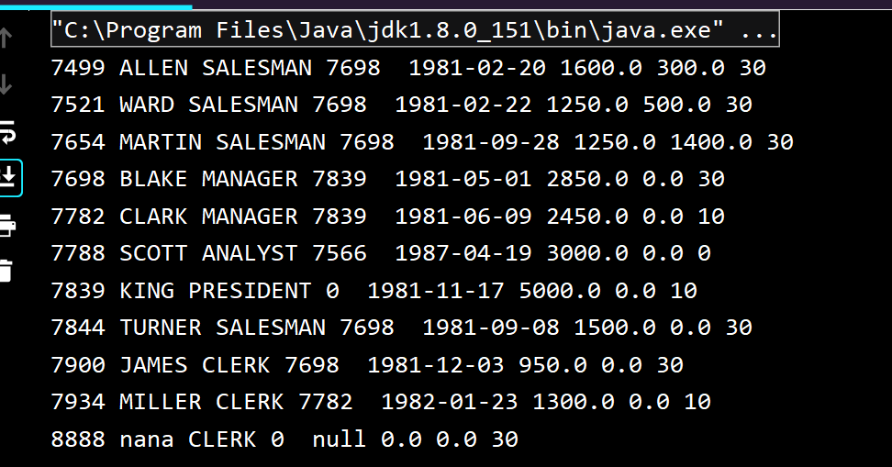
Task: Click the 8888 nana CLERK line
Action: (284, 439)
